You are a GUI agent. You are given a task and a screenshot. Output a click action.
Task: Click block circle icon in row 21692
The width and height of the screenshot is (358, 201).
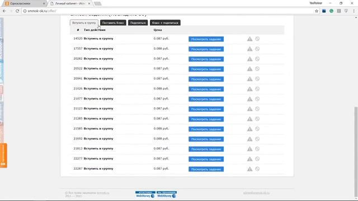(x=257, y=139)
